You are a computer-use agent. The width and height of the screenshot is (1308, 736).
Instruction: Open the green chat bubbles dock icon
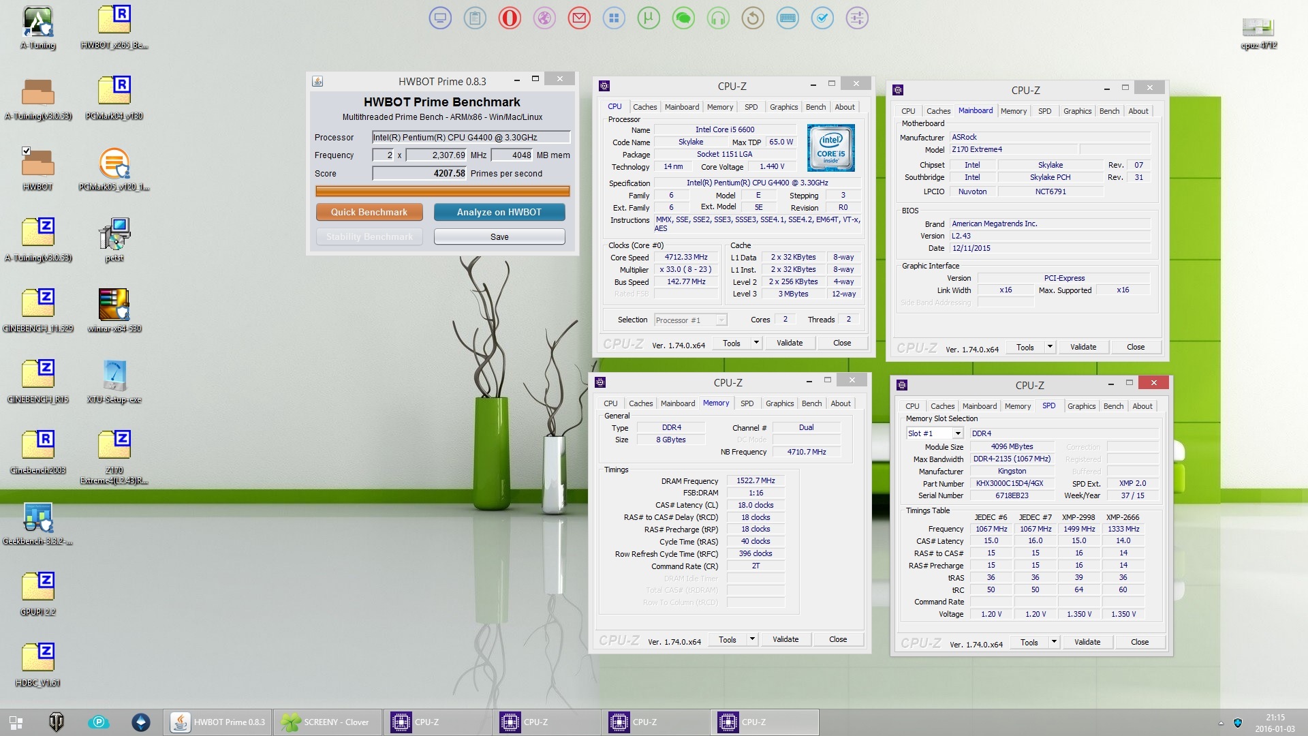coord(683,18)
